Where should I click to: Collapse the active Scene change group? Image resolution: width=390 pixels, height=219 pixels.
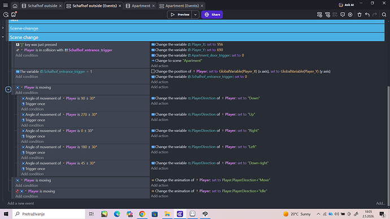tap(3, 37)
